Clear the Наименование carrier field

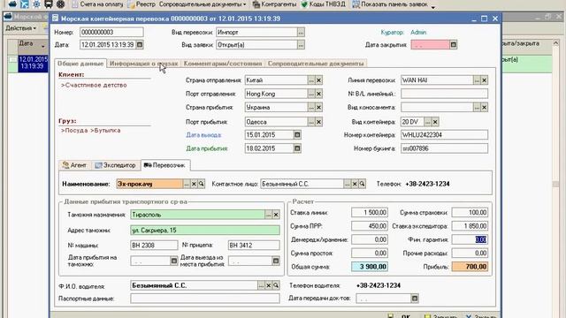click(194, 184)
